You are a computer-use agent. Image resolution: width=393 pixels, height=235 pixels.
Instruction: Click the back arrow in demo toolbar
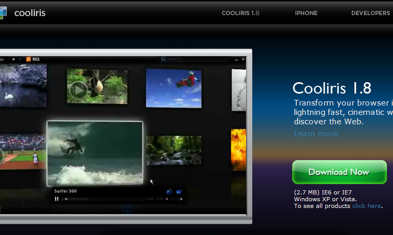click(13, 59)
